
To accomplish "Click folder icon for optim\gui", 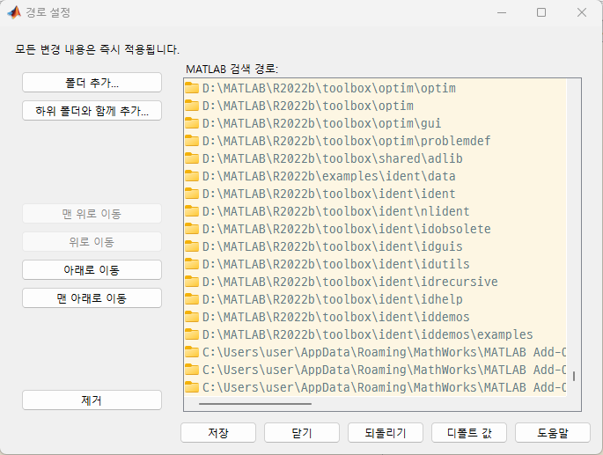I will pyautogui.click(x=192, y=123).
